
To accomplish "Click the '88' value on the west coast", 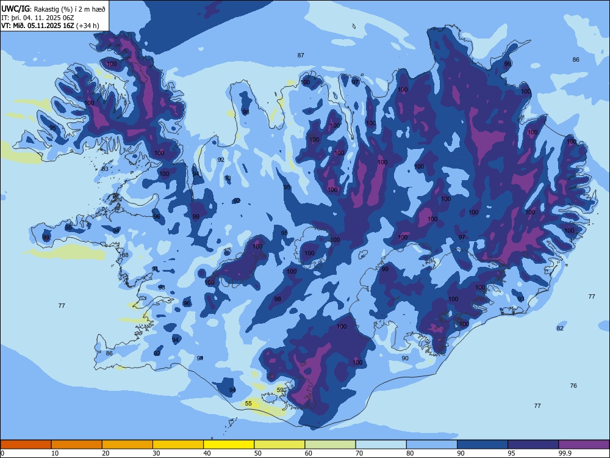I will point(125,255).
